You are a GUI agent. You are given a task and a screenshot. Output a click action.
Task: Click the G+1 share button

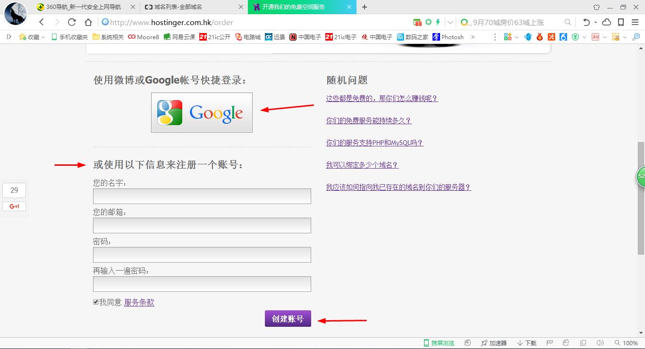[14, 206]
